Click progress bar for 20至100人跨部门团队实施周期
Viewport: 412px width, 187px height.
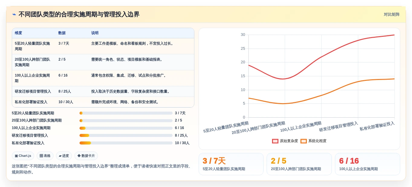pos(126,121)
